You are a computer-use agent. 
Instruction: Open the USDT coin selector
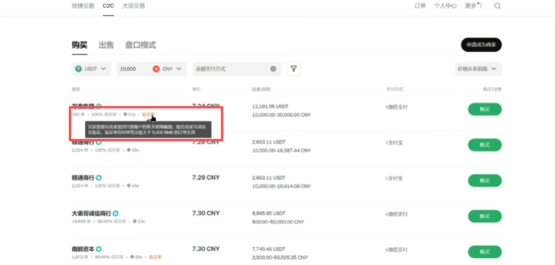tap(91, 69)
